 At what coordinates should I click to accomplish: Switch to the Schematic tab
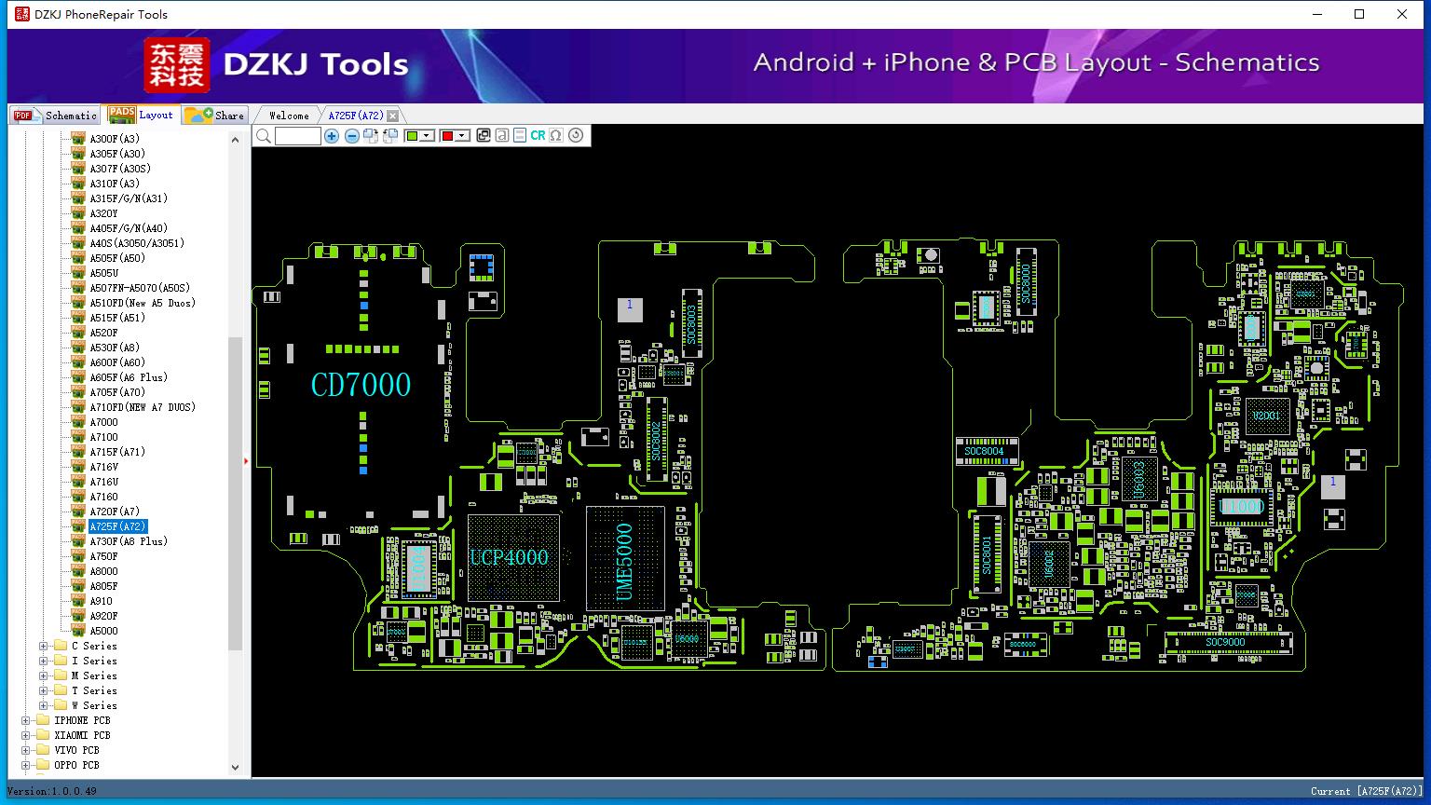coord(55,116)
